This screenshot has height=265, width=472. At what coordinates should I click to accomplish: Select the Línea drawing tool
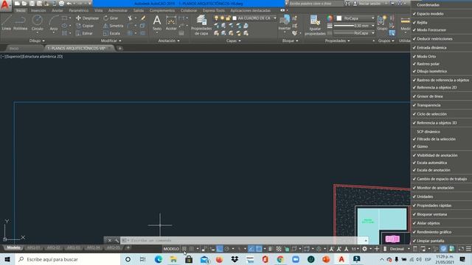(x=7, y=24)
